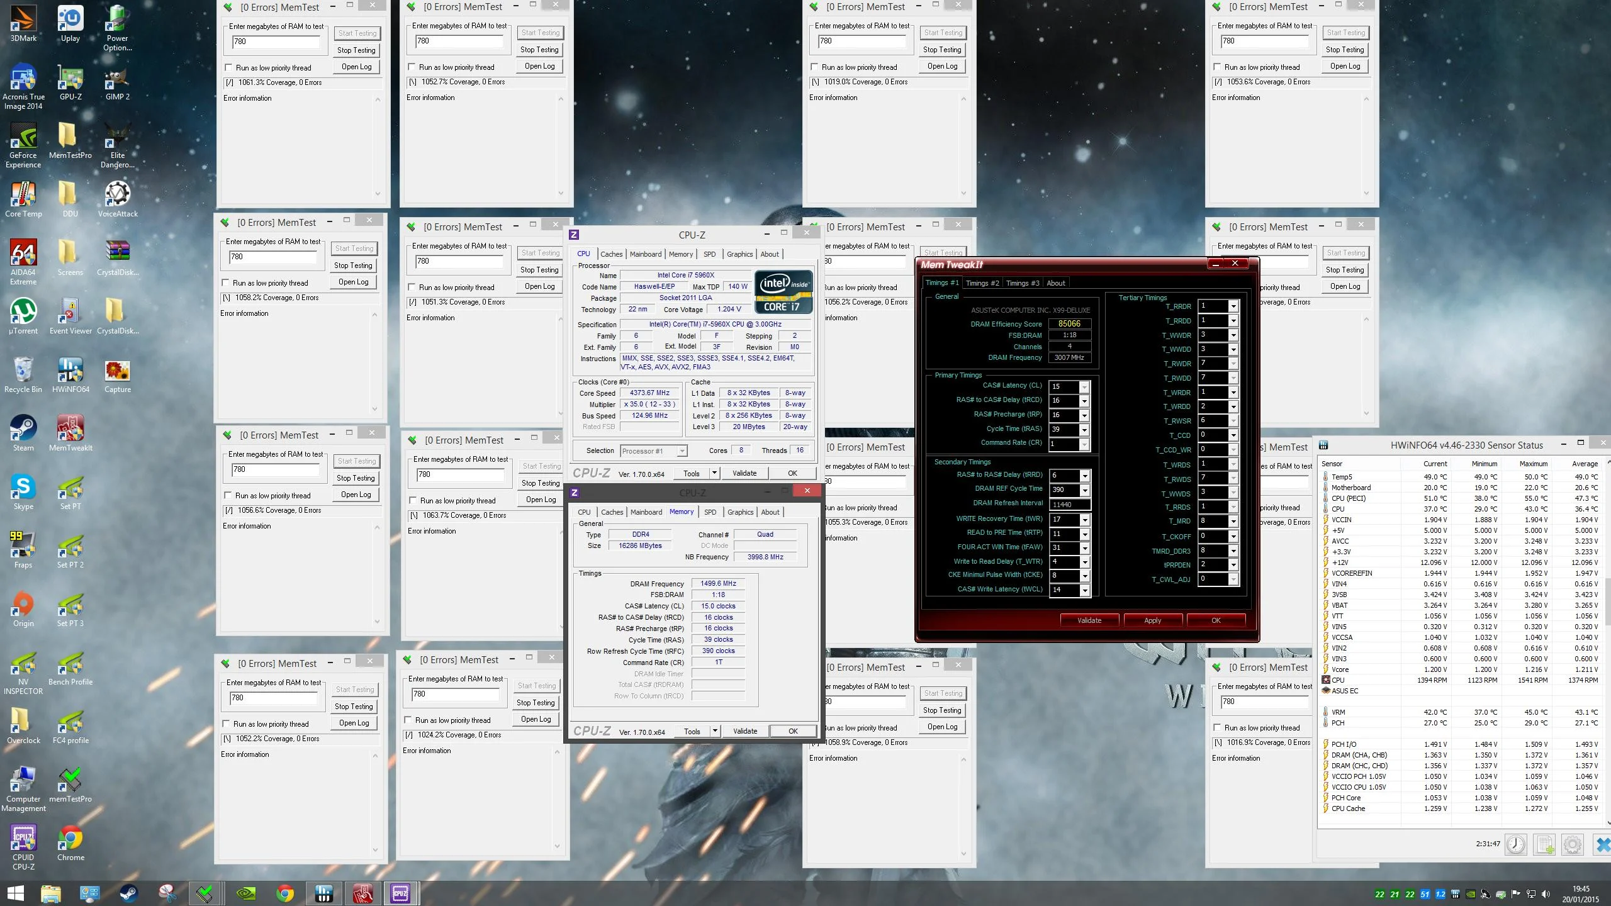Open File Explorer from the taskbar
Image resolution: width=1611 pixels, height=906 pixels.
pos(51,893)
